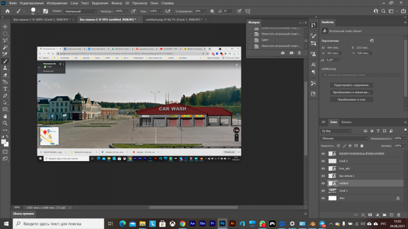Click the foreground color swatch
The image size is (408, 229).
click(x=3, y=142)
